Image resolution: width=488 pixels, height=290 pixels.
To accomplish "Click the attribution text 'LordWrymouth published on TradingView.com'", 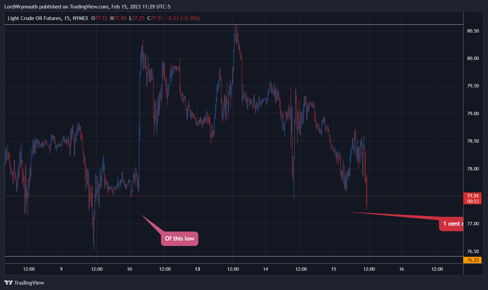I will (x=56, y=6).
